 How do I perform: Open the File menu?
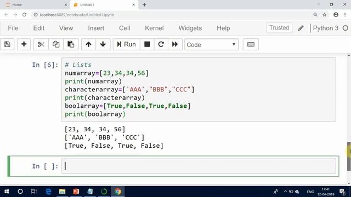(x=13, y=28)
